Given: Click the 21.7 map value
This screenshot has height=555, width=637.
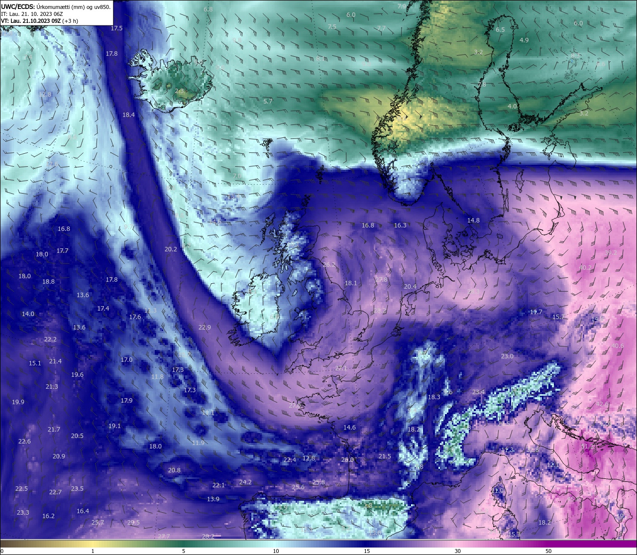Looking at the screenshot, I should click(54, 430).
